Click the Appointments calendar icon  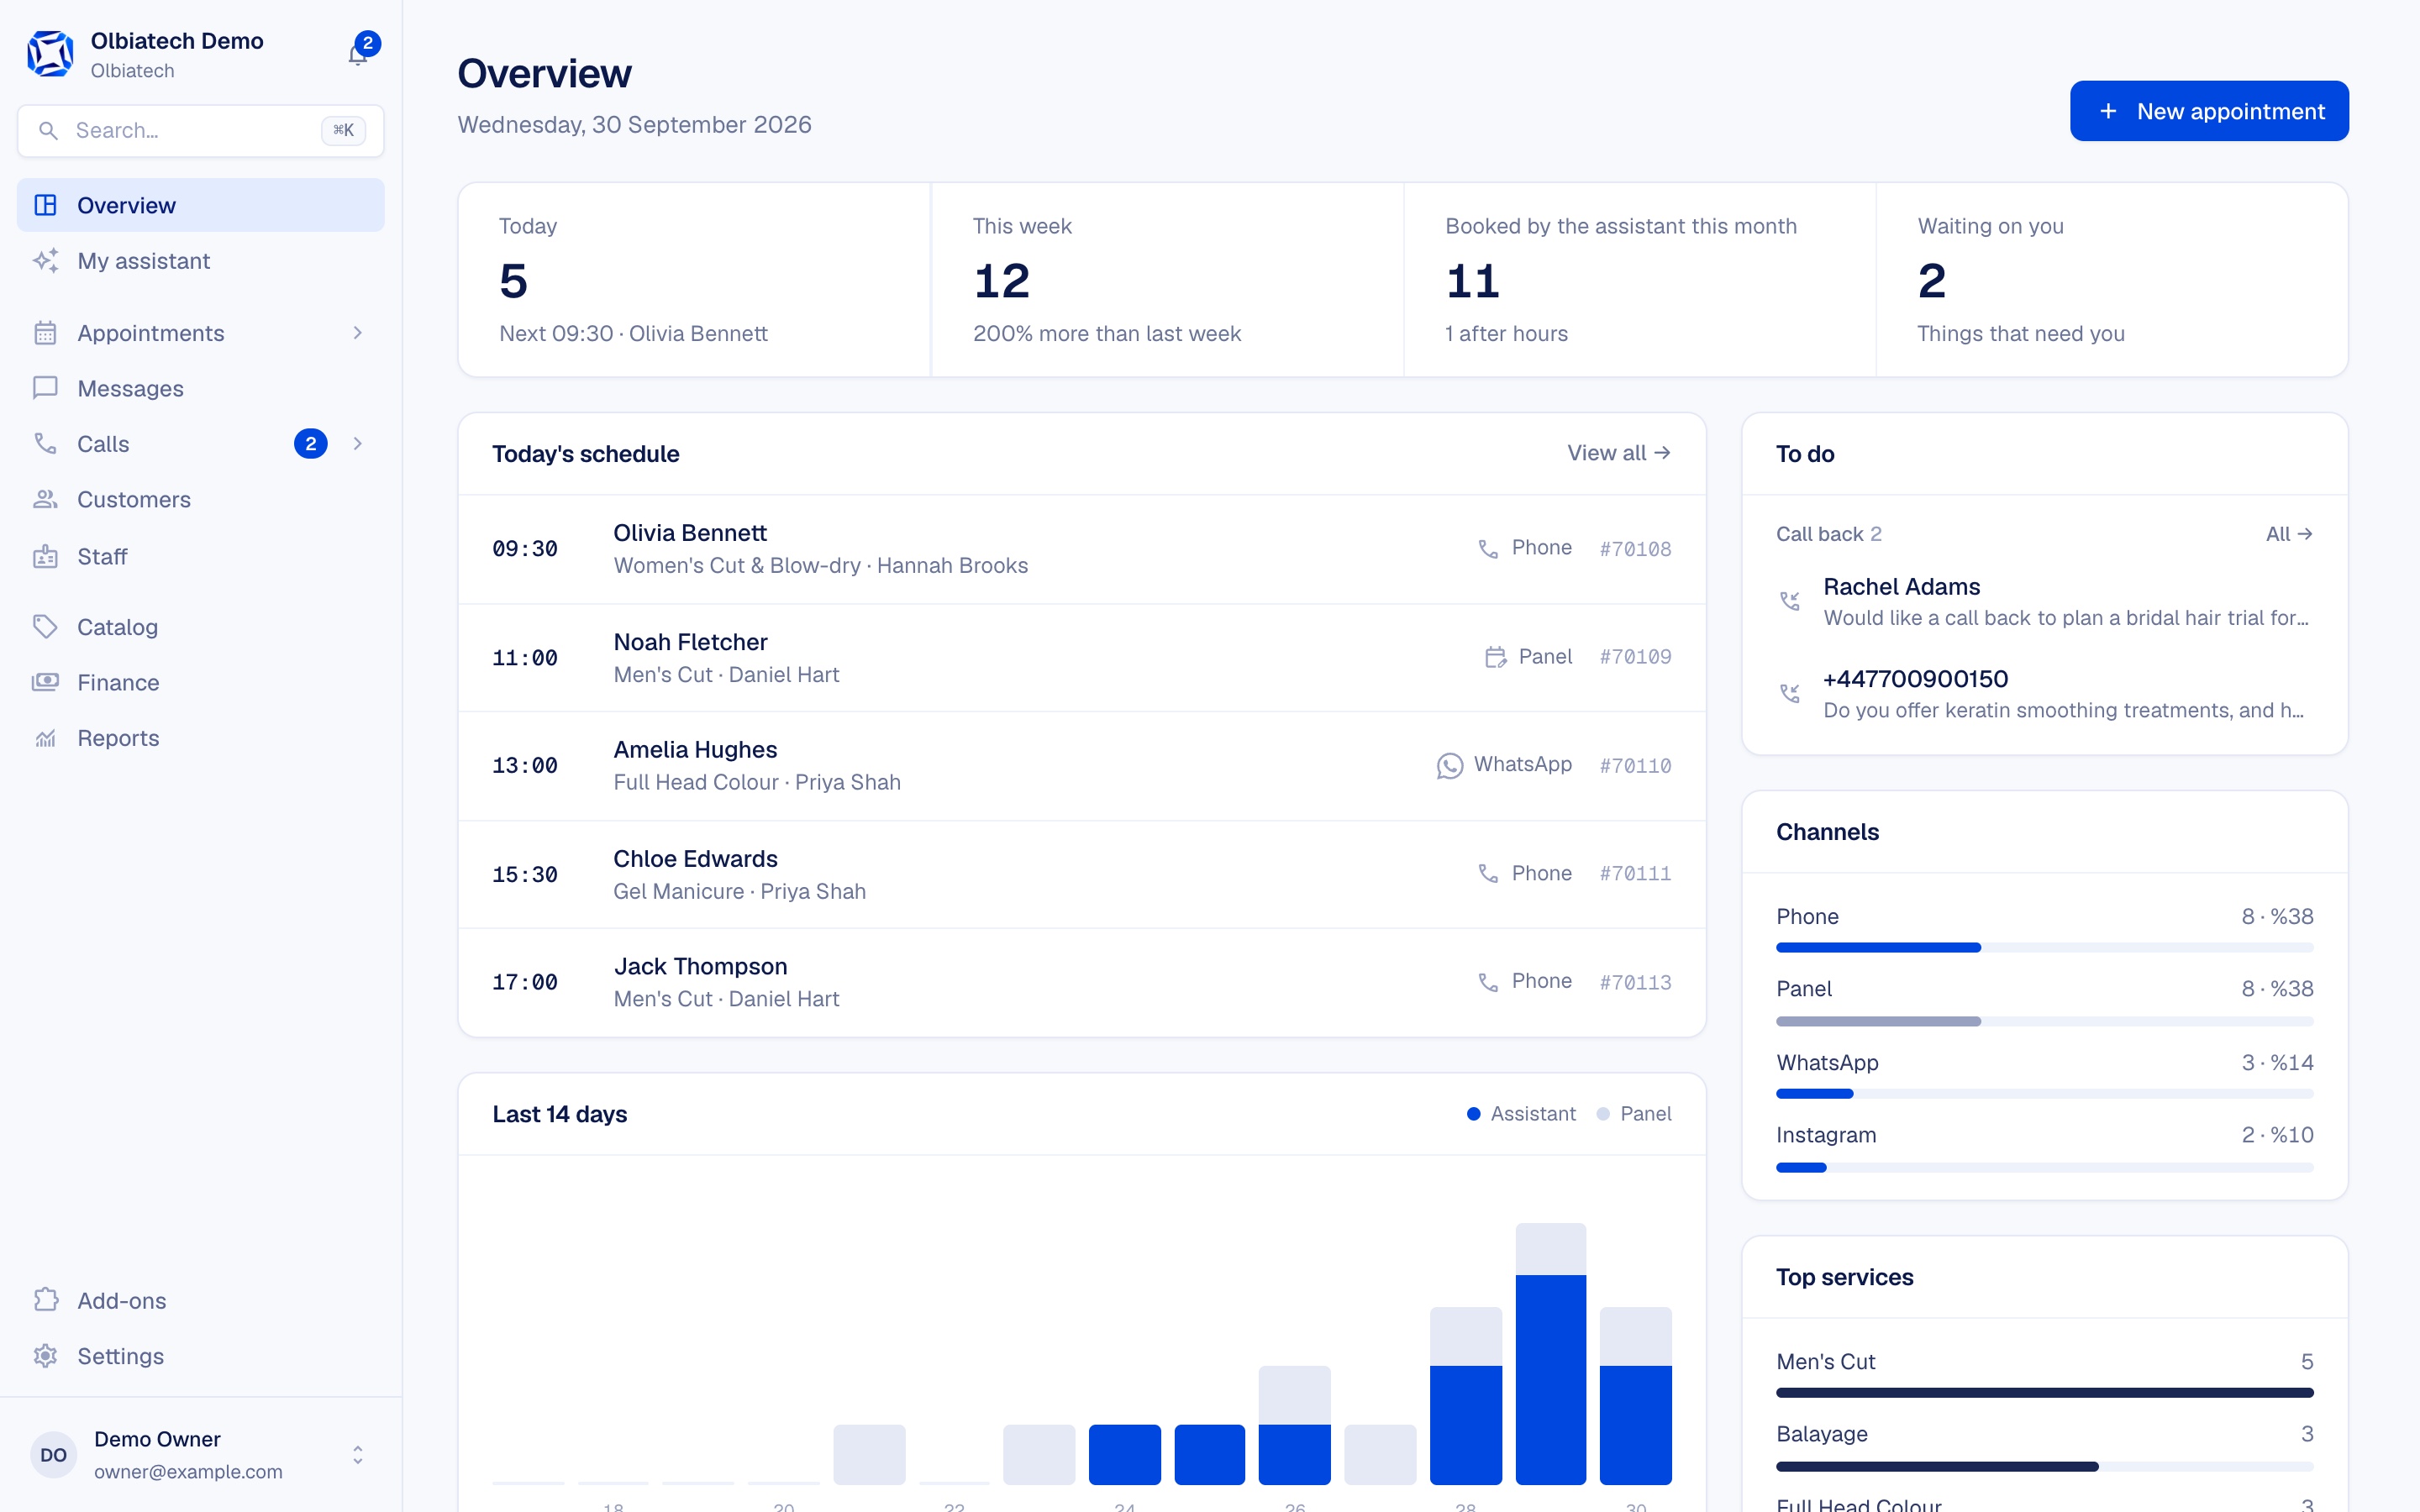pos(45,333)
